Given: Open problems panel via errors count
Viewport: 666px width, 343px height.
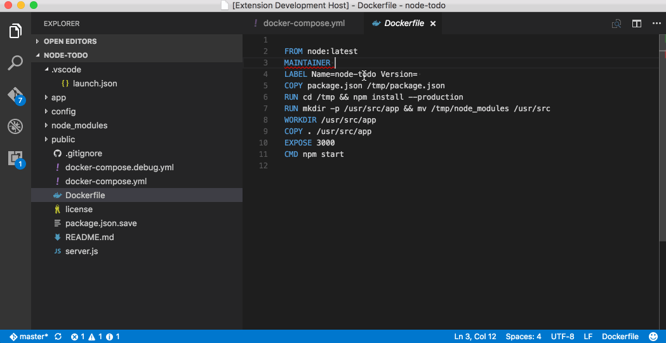Looking at the screenshot, I should click(x=77, y=337).
